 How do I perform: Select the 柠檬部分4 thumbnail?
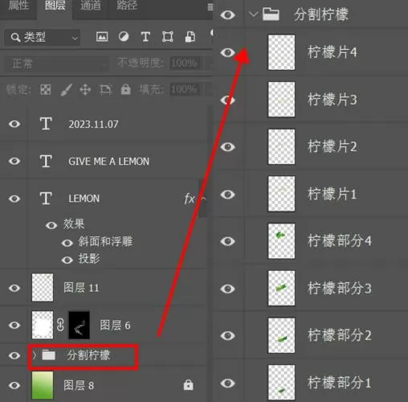[x=281, y=241]
